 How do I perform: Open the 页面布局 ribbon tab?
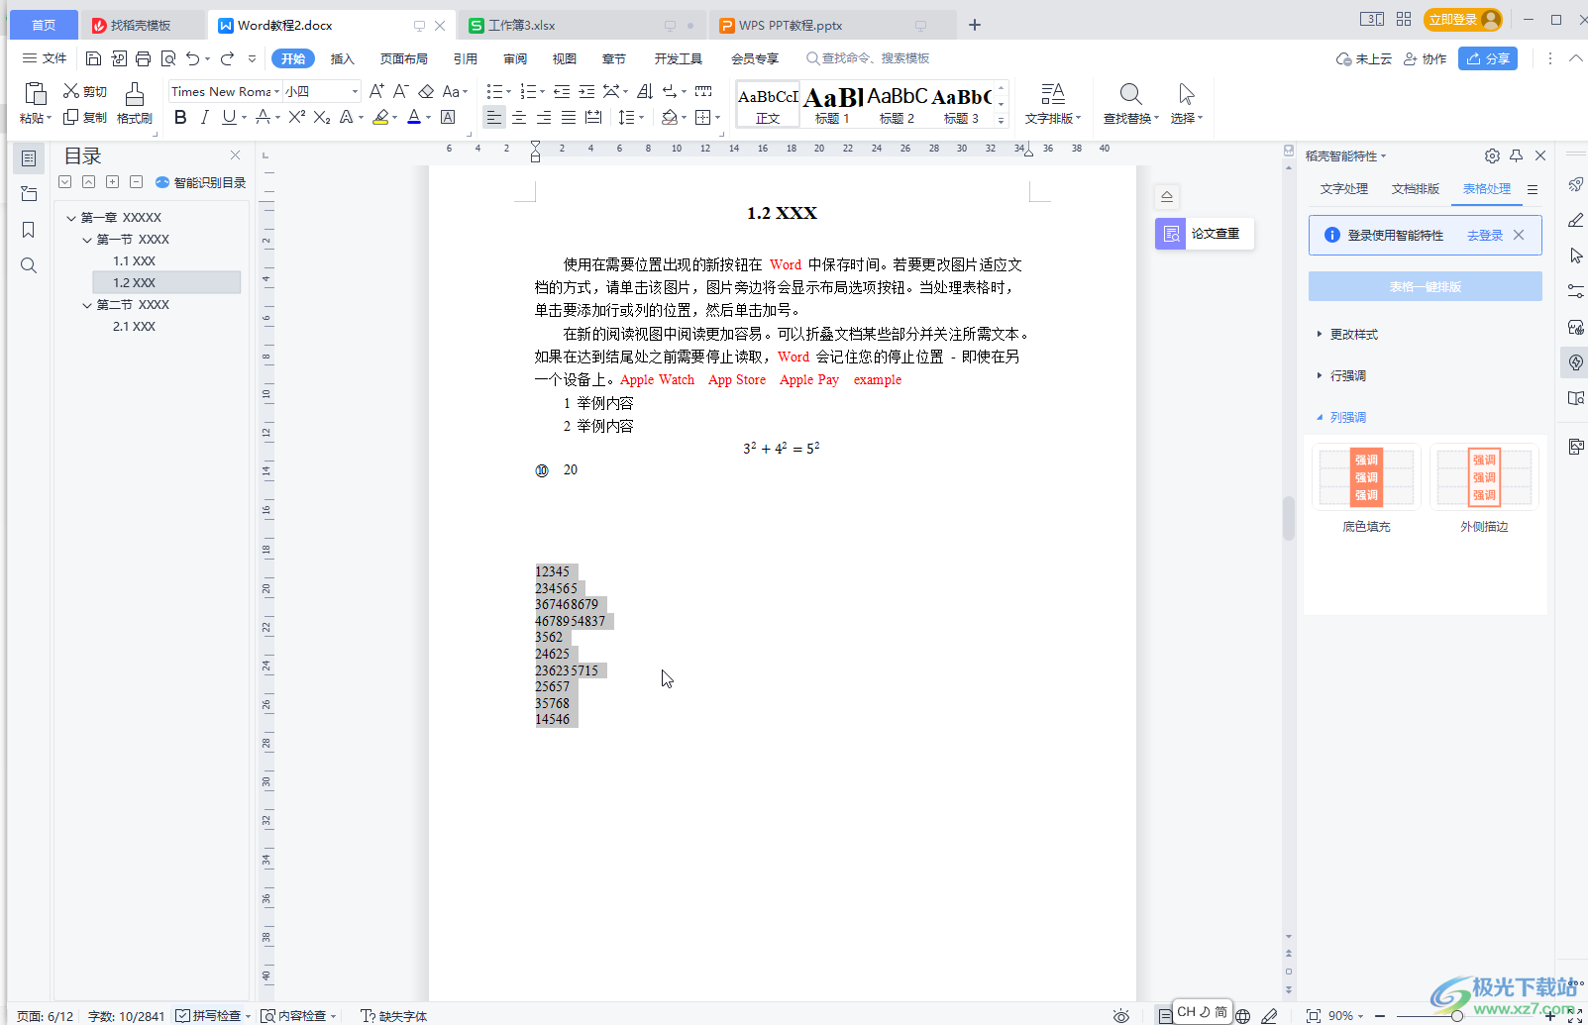[x=404, y=58]
